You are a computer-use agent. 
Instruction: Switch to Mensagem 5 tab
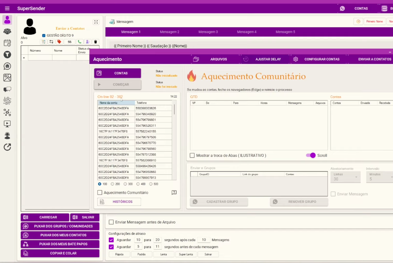tap(285, 32)
